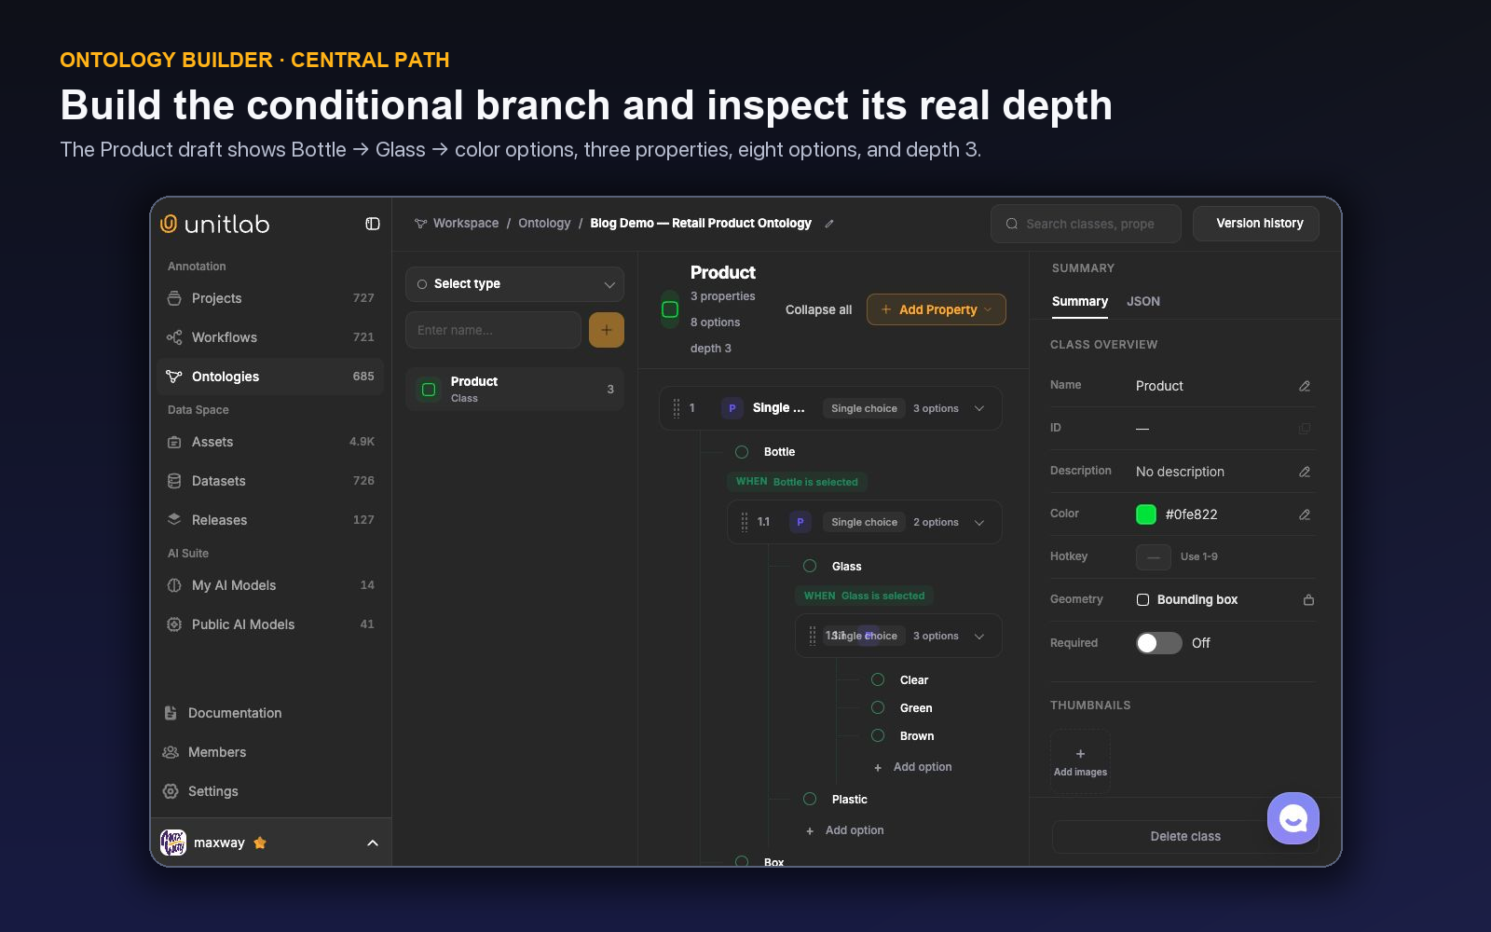Open the Select type dropdown

514,284
